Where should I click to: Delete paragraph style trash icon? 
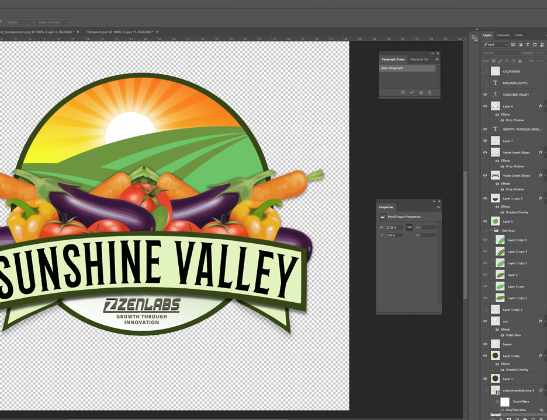point(430,92)
